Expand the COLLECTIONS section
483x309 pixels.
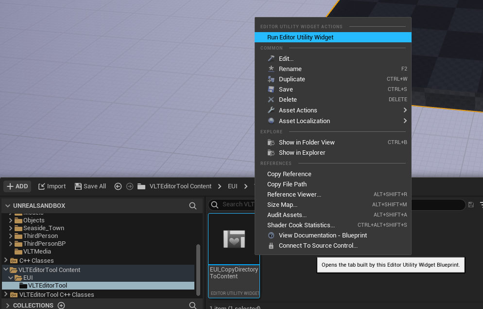click(x=8, y=305)
